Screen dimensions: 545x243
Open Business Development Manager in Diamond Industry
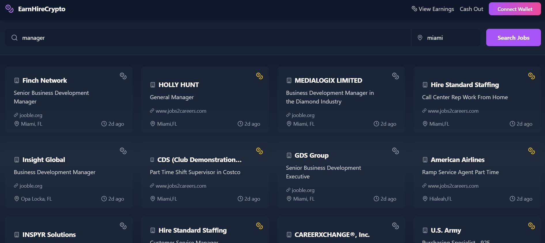[x=330, y=97]
